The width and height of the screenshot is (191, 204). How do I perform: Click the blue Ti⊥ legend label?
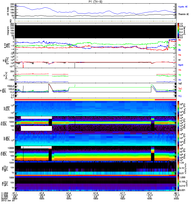(180, 96)
